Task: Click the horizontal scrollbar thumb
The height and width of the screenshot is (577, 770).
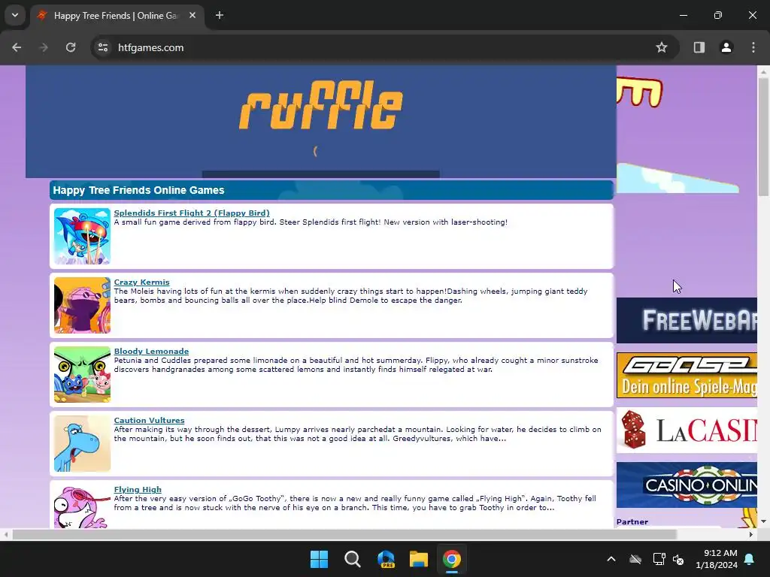Action: (344, 534)
